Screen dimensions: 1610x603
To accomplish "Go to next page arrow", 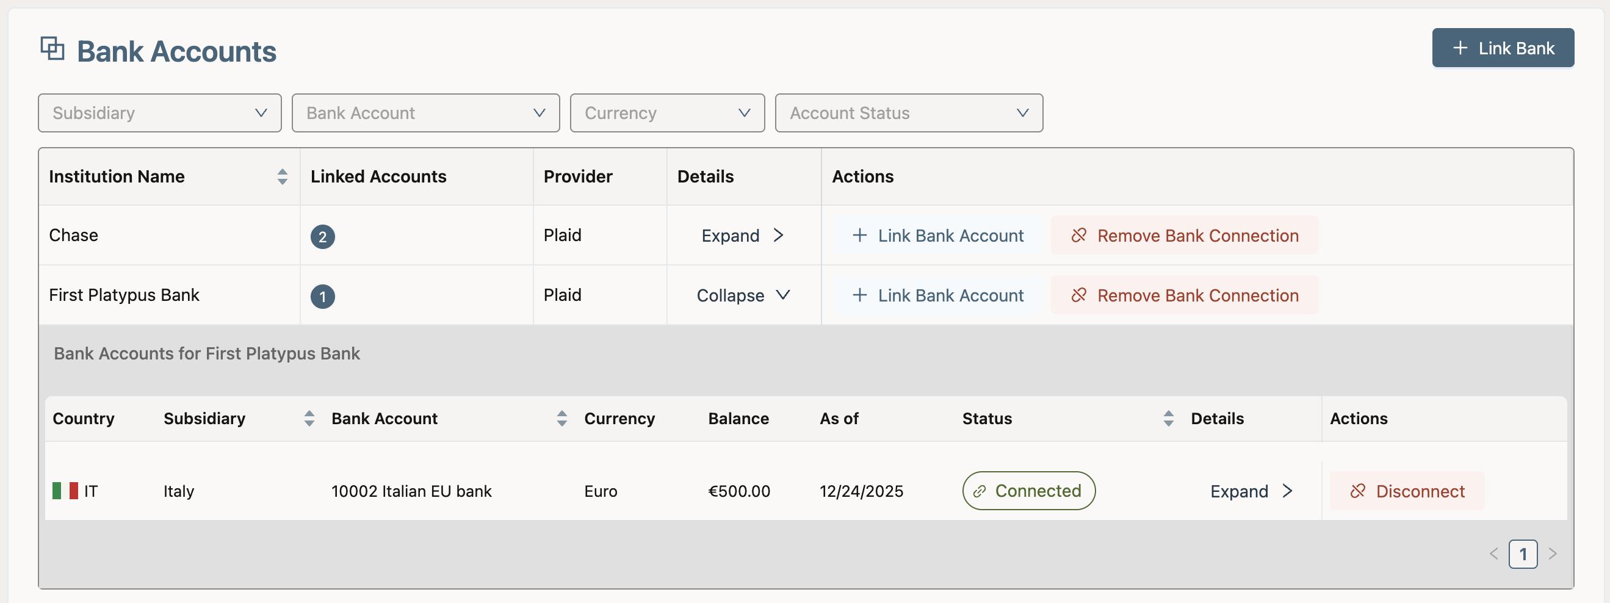I will 1553,554.
